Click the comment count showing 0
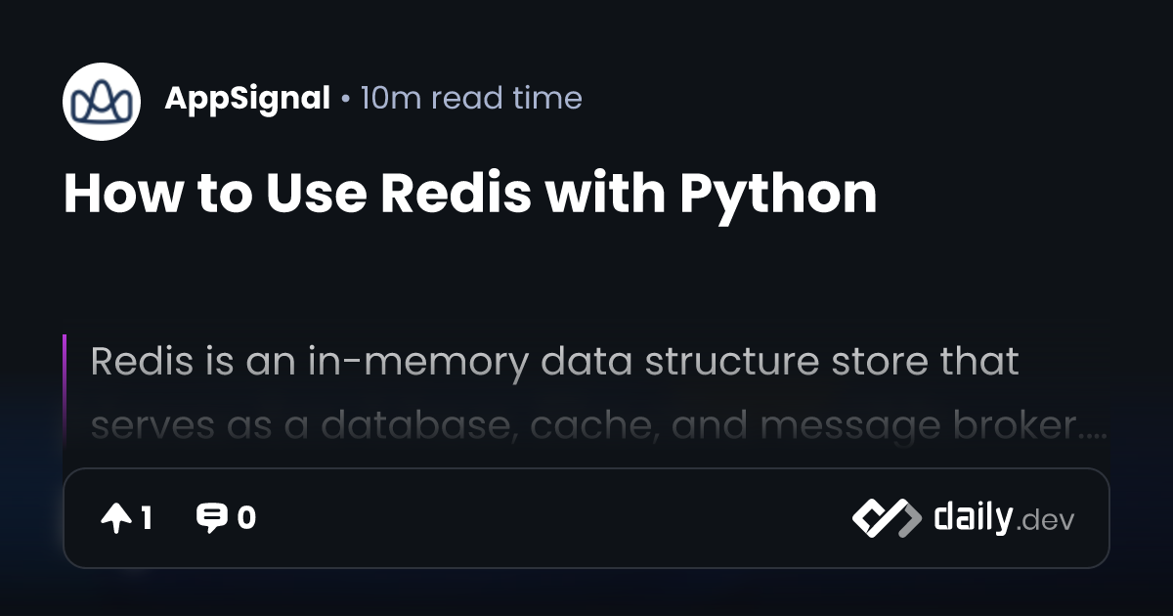The height and width of the screenshot is (616, 1173). click(x=246, y=518)
